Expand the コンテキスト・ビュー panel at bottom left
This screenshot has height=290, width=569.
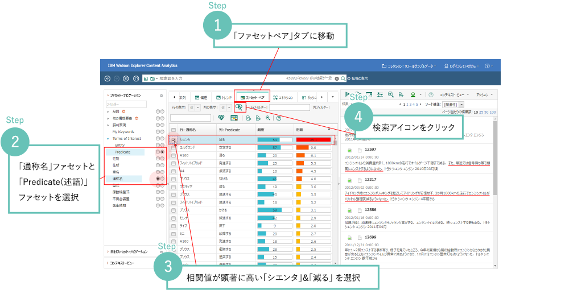pyautogui.click(x=108, y=263)
